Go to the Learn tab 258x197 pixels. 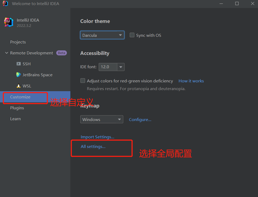[x=15, y=119]
